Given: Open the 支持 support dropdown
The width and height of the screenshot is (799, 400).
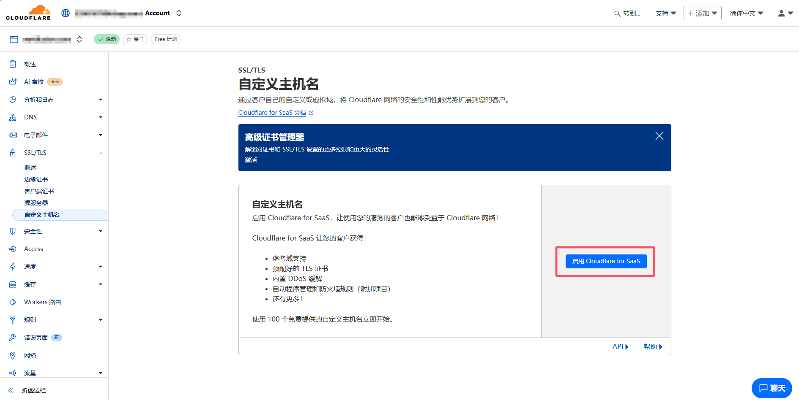Looking at the screenshot, I should point(666,14).
